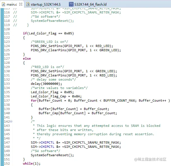Click the assembly file icon on startup tab
Viewport: 171px width, 166px height.
pos(28,4)
